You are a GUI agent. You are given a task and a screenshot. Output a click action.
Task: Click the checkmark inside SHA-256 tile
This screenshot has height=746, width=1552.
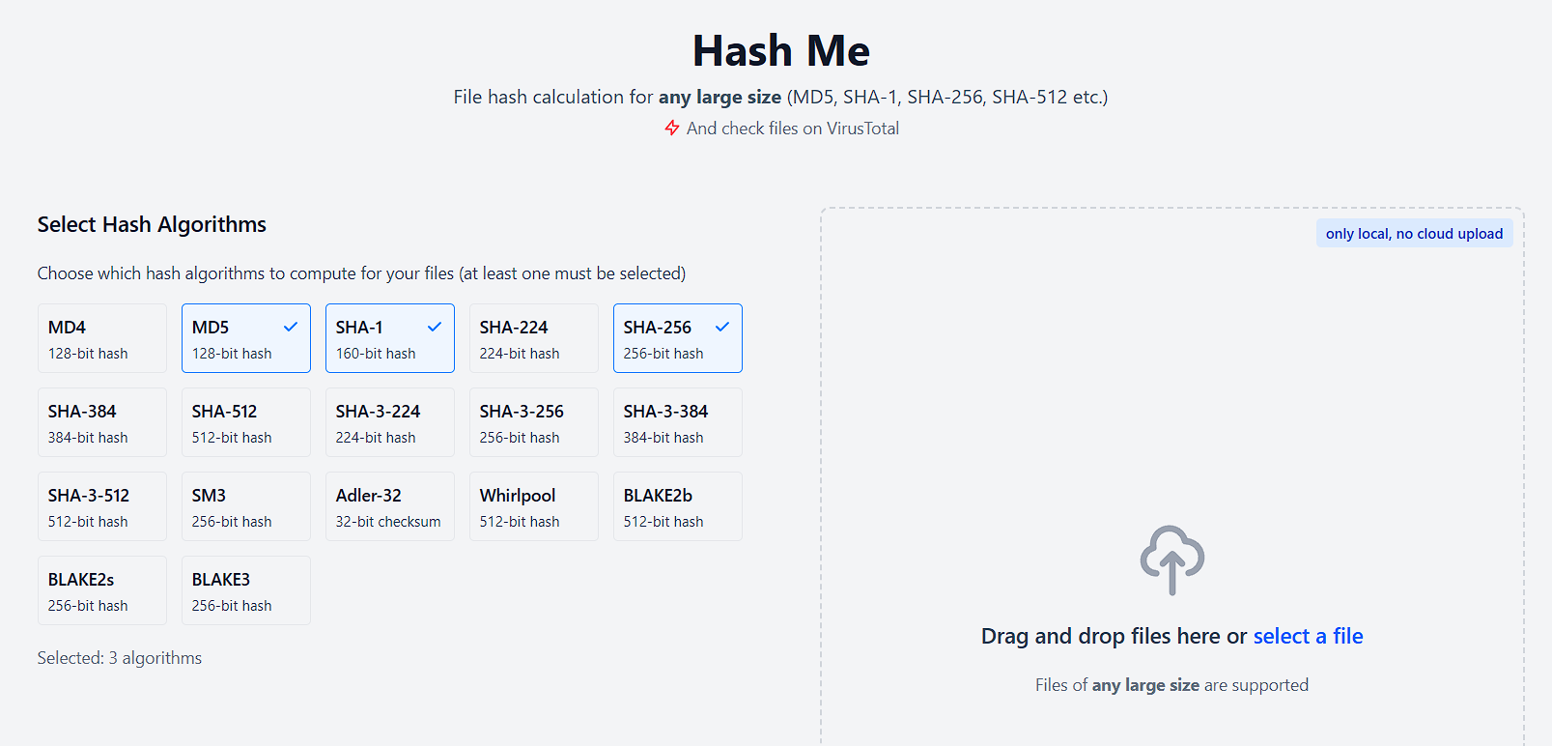[x=722, y=327]
